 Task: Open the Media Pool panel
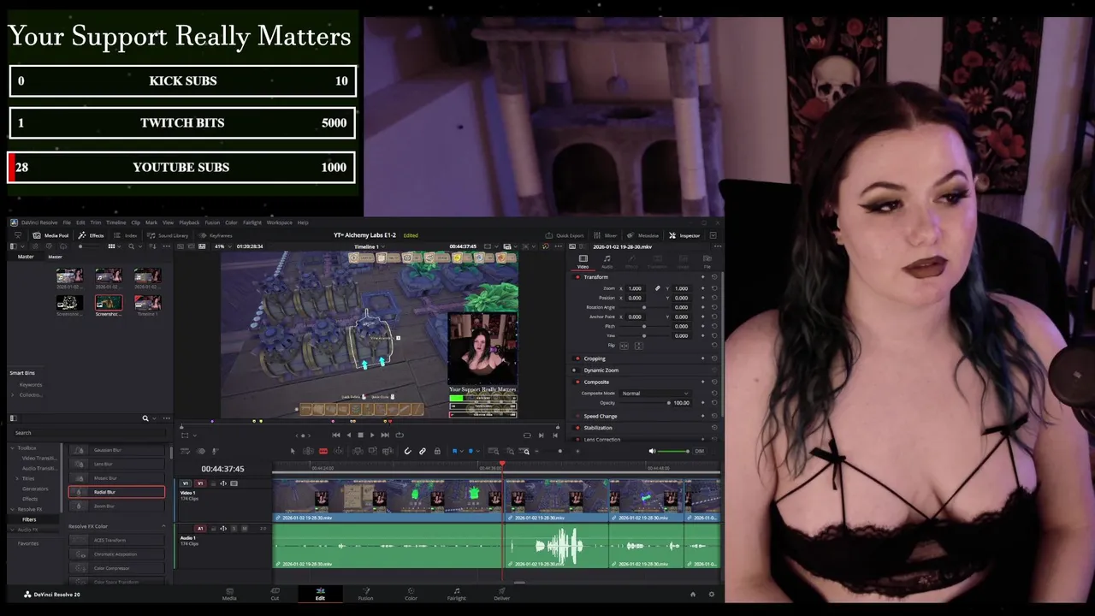click(x=50, y=235)
